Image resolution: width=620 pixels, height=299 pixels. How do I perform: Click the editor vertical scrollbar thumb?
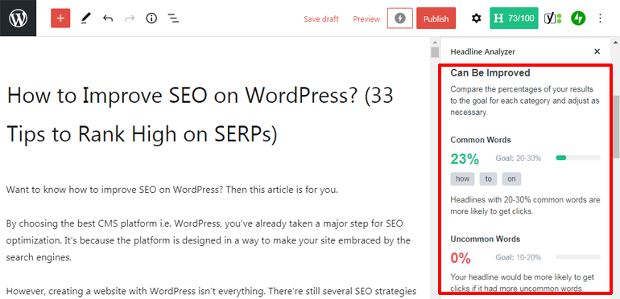pyautogui.click(x=435, y=52)
